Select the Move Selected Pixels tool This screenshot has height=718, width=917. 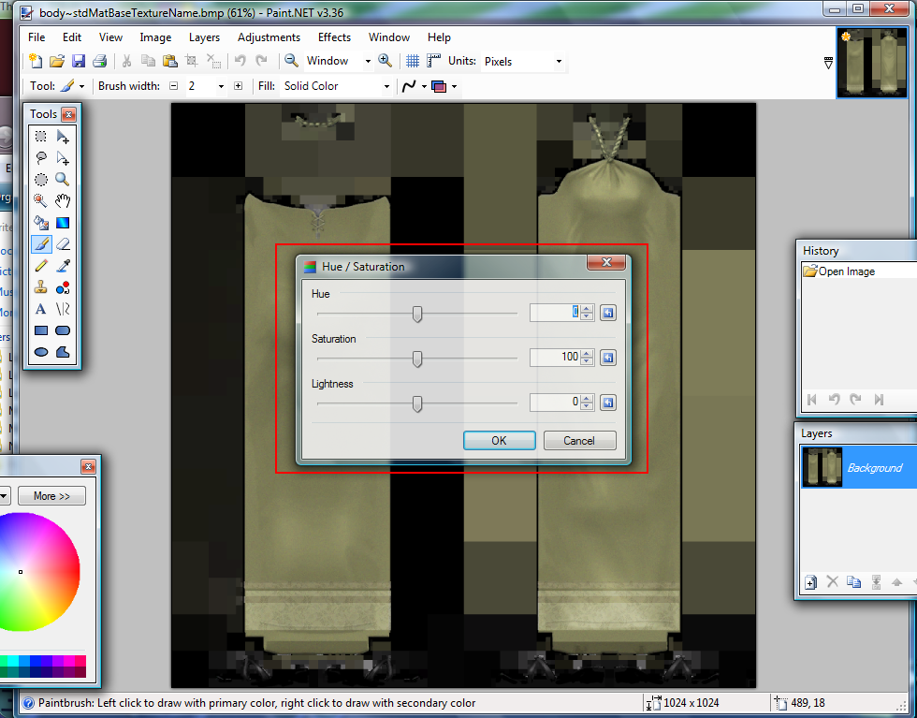(63, 137)
